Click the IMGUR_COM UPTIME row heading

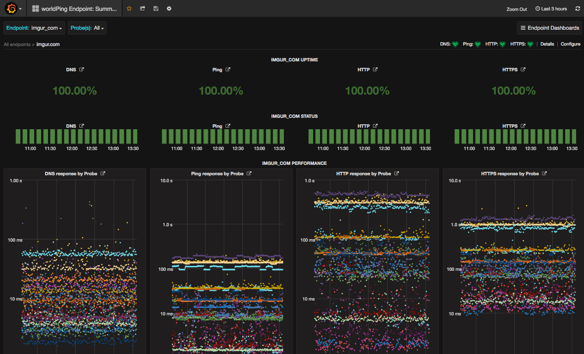tap(295, 59)
